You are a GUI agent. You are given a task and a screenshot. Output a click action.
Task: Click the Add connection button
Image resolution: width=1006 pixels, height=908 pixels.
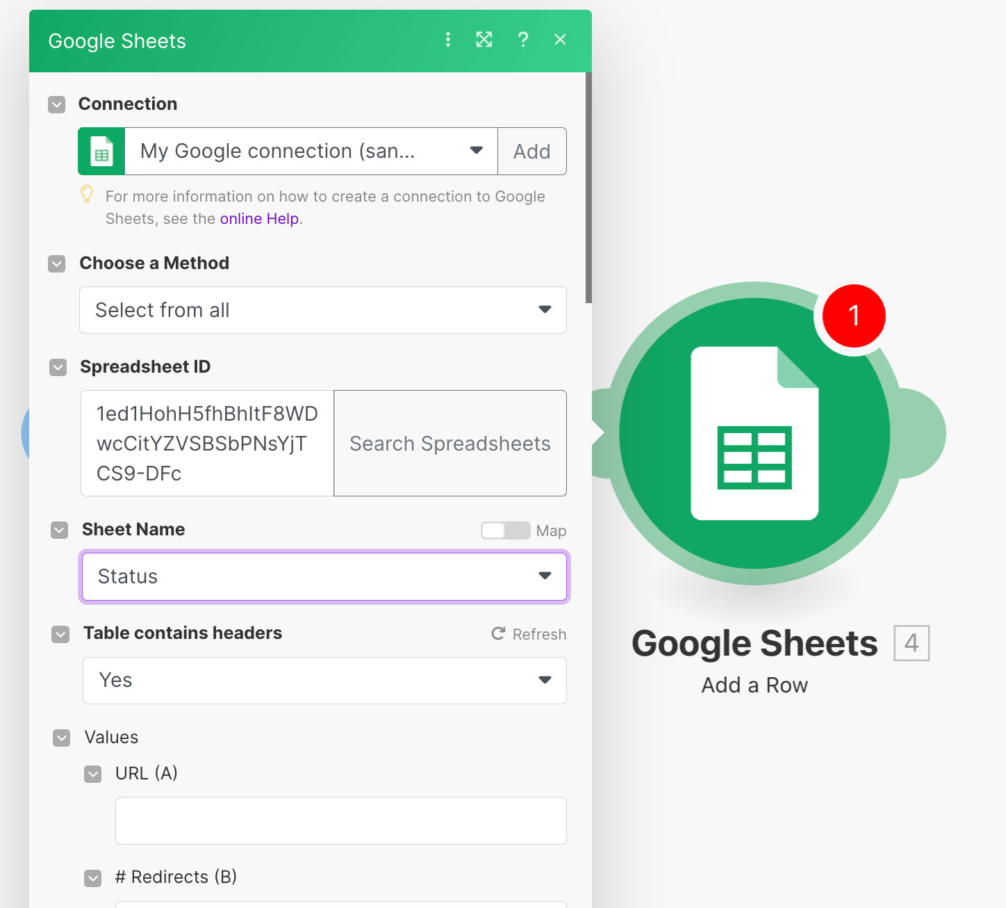pyautogui.click(x=532, y=151)
